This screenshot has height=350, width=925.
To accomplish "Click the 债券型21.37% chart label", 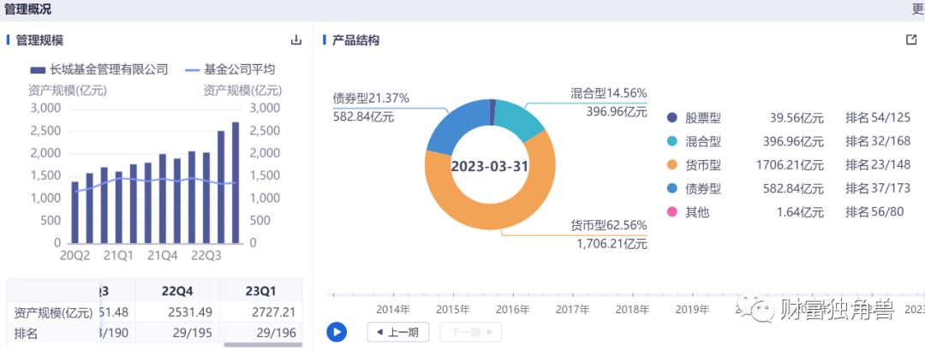I will pos(371,98).
